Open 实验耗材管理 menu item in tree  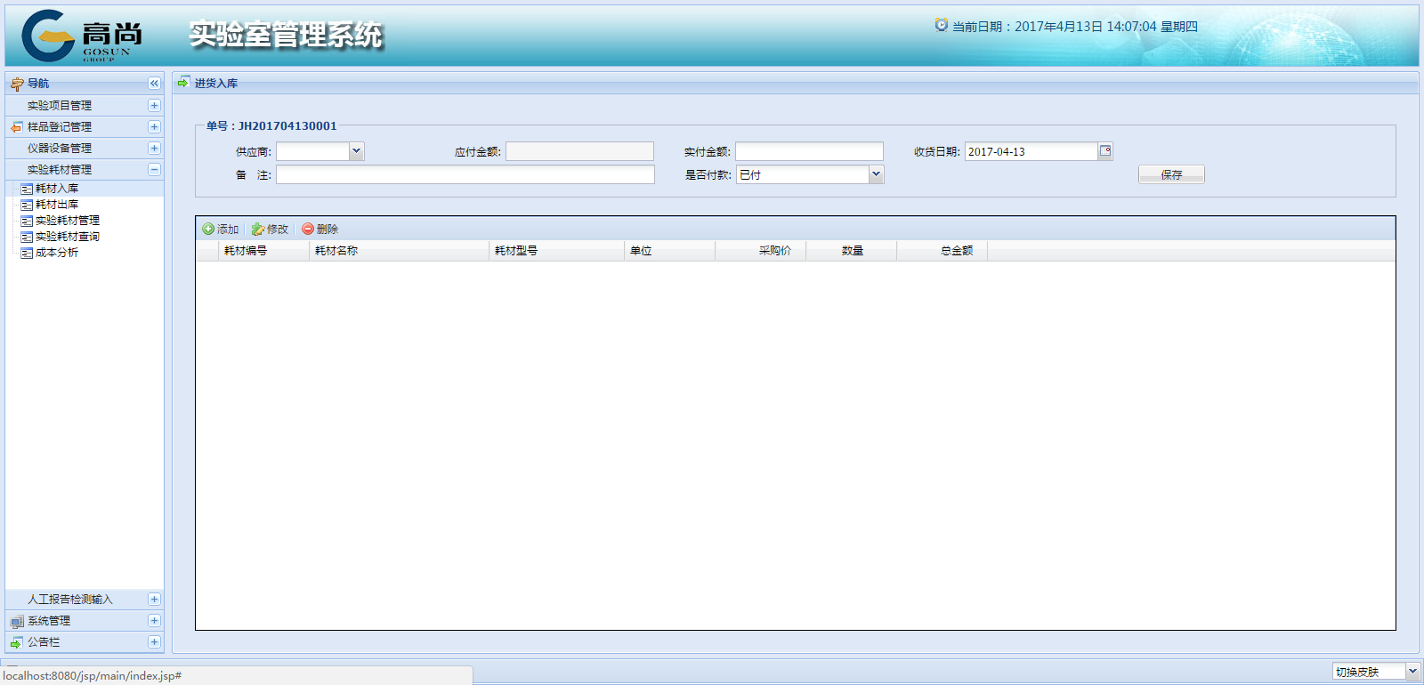coord(68,221)
